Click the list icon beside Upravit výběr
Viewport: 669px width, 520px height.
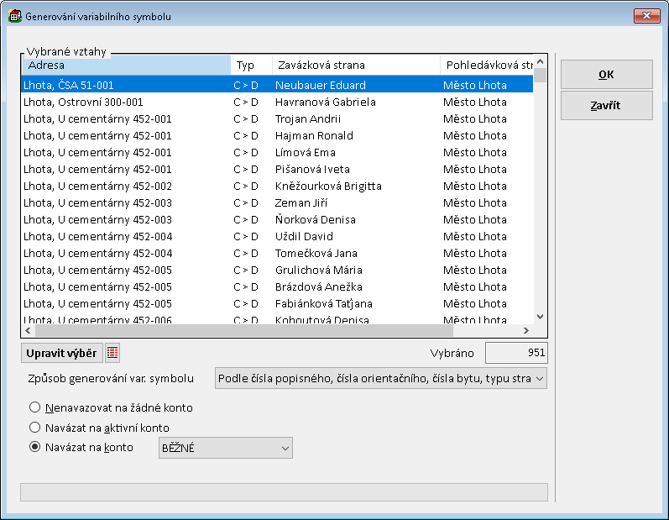click(112, 352)
